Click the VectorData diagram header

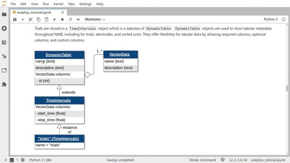point(121,54)
